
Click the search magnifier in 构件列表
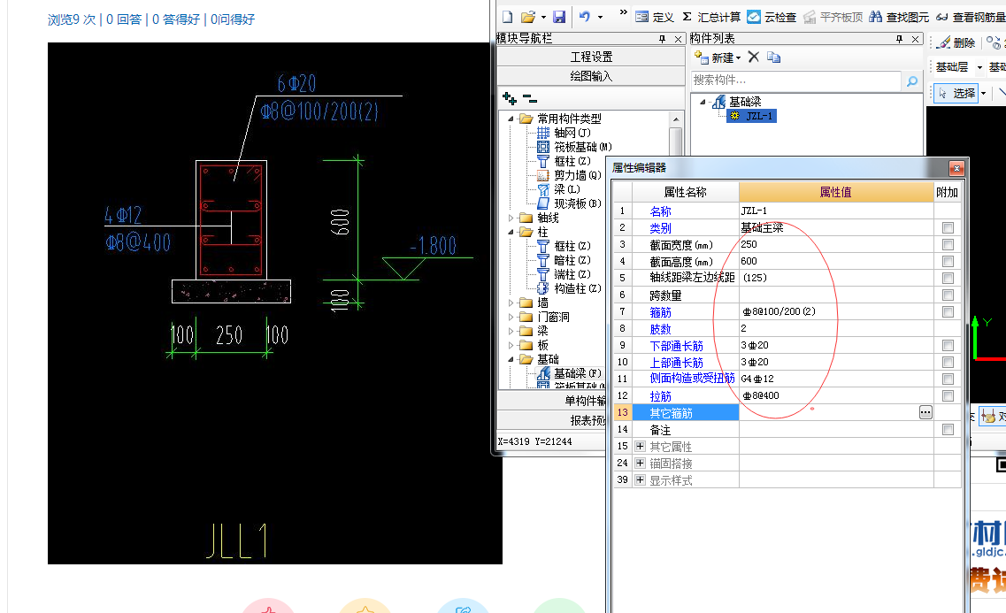coord(911,80)
